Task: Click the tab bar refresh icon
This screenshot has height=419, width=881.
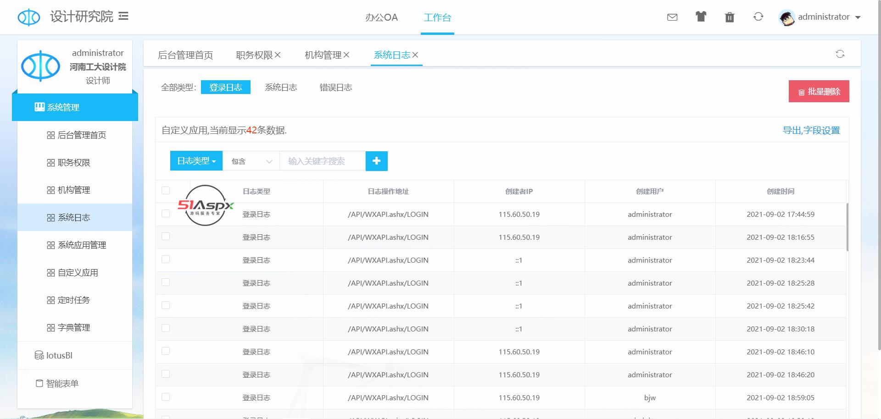Action: [x=840, y=54]
